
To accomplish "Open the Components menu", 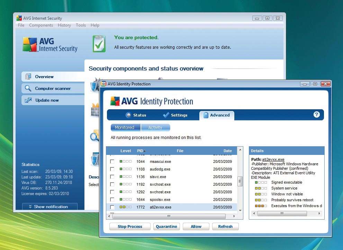I will coord(41,25).
